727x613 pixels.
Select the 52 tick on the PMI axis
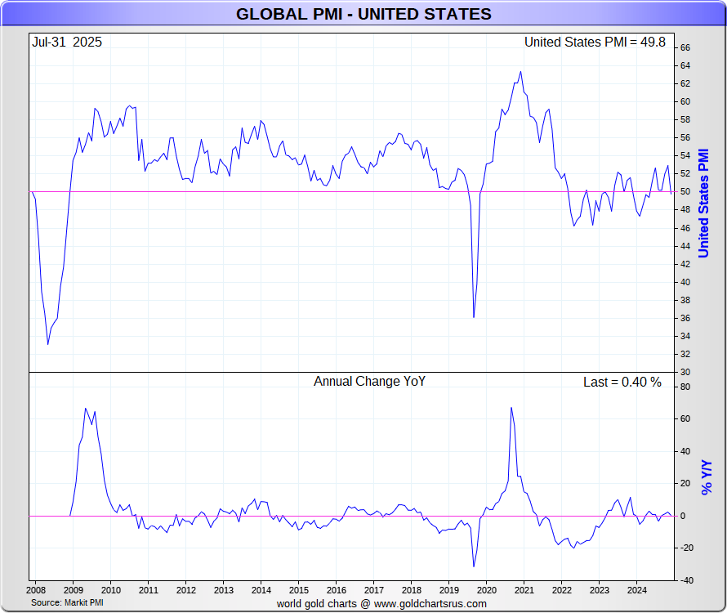coord(685,174)
